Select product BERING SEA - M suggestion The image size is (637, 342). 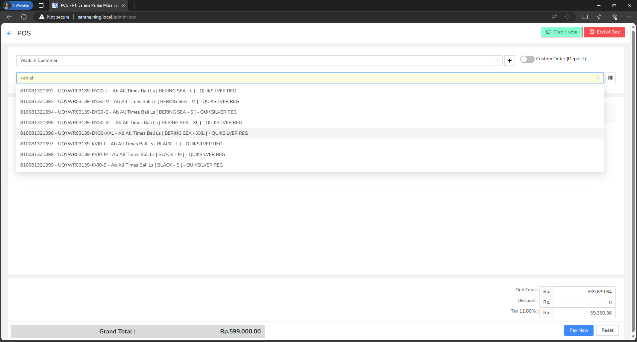click(310, 101)
